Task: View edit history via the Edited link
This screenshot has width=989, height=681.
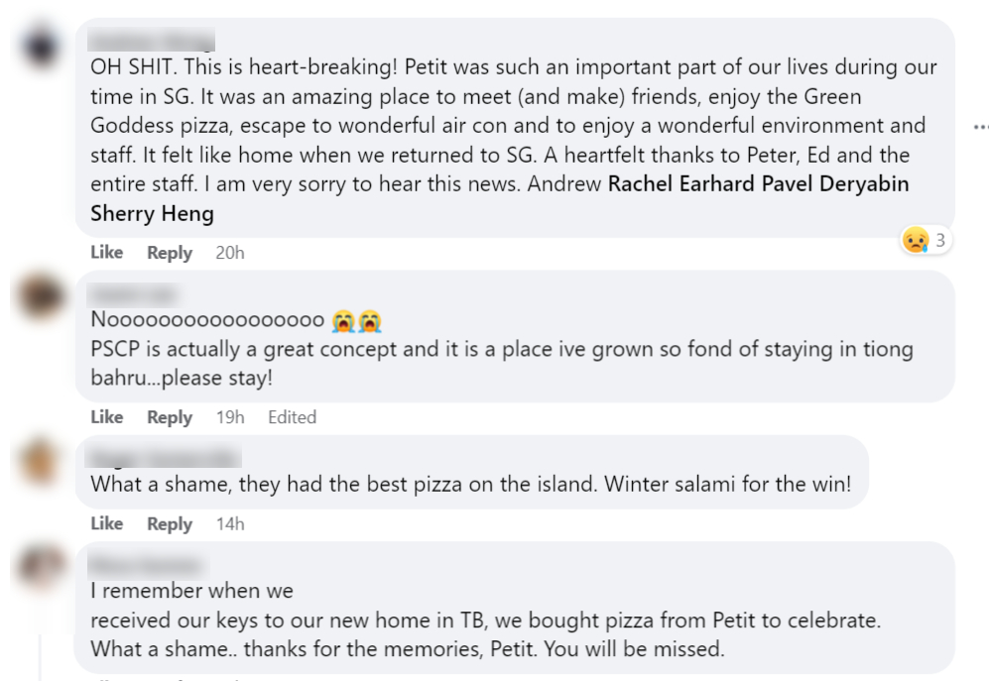Action: click(292, 417)
